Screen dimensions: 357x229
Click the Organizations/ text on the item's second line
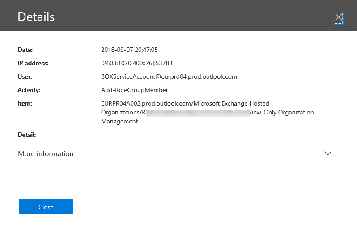point(121,112)
